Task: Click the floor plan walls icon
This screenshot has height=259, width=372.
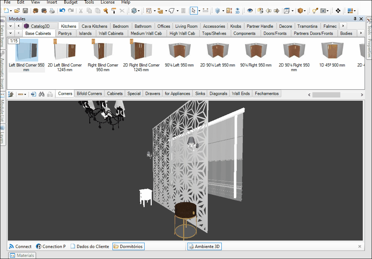Action: [x=149, y=11]
